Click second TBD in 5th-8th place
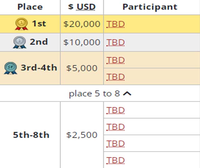The width and height of the screenshot is (200, 168). click(x=115, y=127)
